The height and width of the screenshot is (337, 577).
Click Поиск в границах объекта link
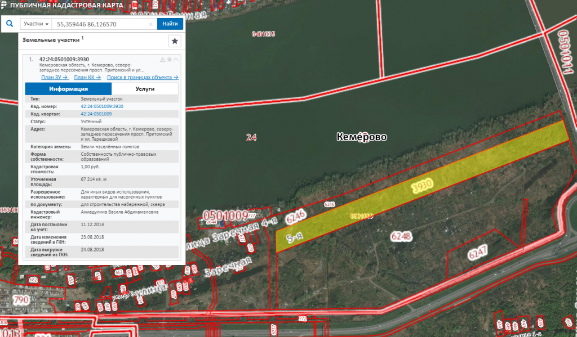[x=143, y=77]
